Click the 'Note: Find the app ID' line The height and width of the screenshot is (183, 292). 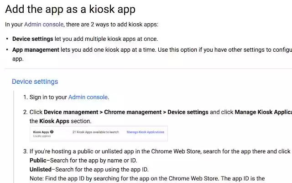[x=137, y=178]
